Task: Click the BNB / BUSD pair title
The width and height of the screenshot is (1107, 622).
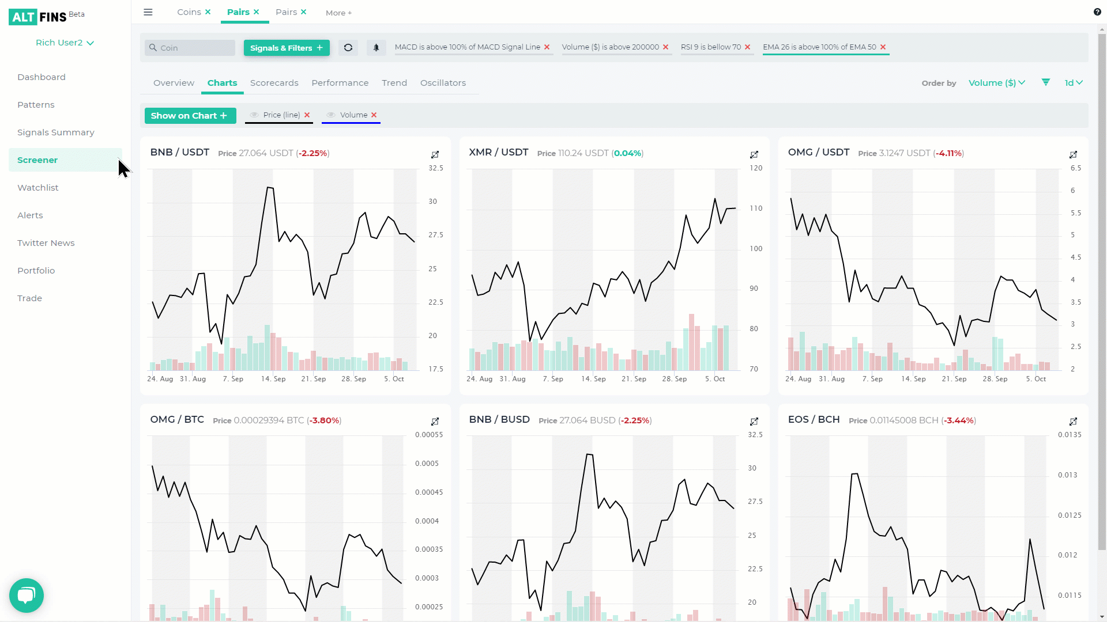Action: point(499,420)
